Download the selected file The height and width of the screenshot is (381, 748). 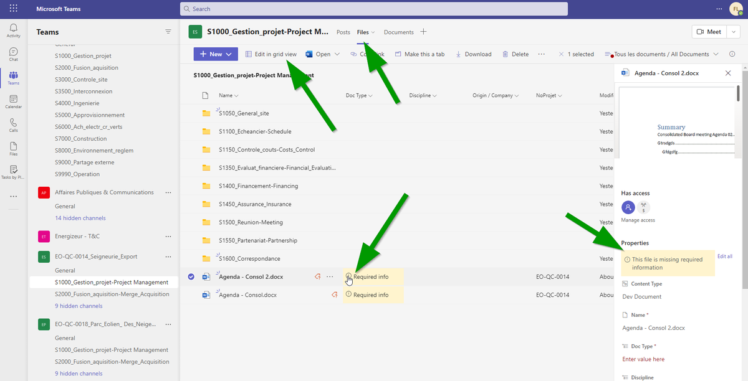pos(473,54)
